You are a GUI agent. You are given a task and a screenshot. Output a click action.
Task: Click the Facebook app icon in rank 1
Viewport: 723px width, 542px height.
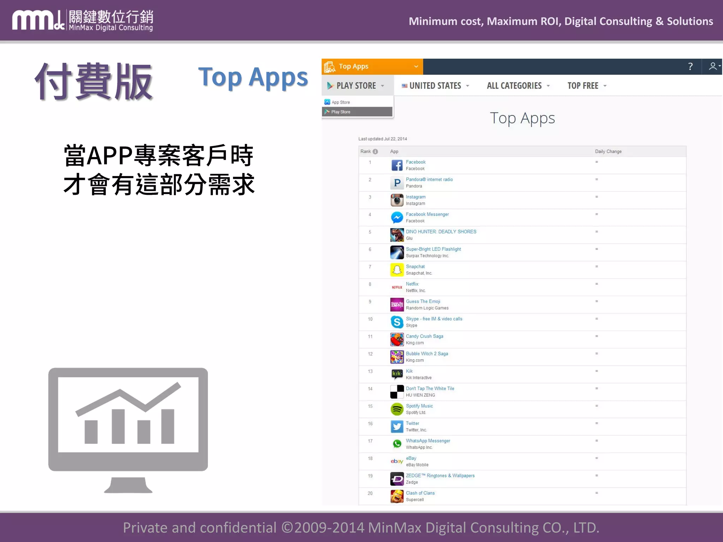(x=397, y=165)
